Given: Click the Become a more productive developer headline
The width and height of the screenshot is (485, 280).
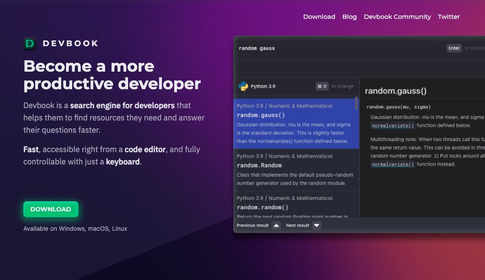Looking at the screenshot, I should (x=112, y=75).
